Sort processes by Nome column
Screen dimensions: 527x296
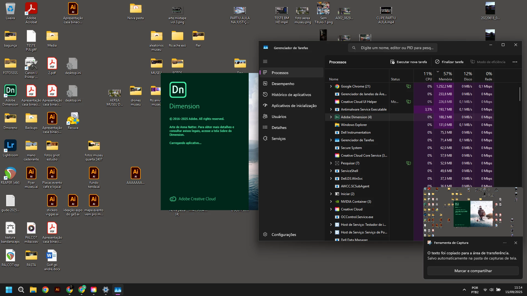pyautogui.click(x=357, y=76)
